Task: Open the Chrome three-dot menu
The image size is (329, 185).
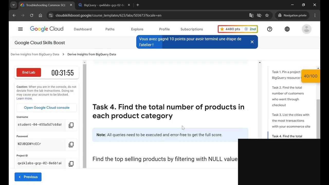Action: (x=315, y=15)
